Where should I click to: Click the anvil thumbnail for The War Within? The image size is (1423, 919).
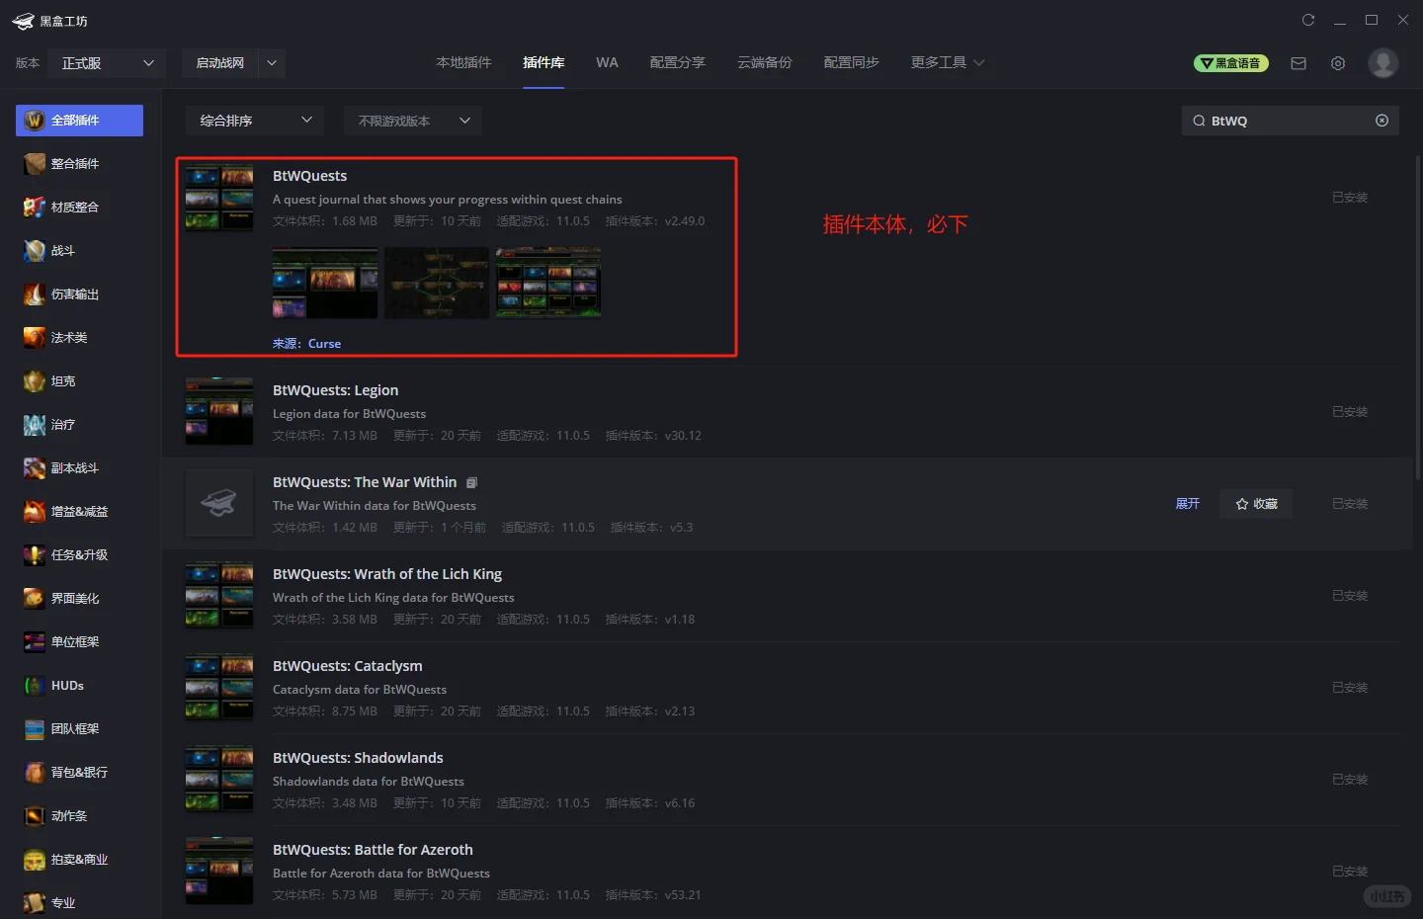(x=219, y=504)
